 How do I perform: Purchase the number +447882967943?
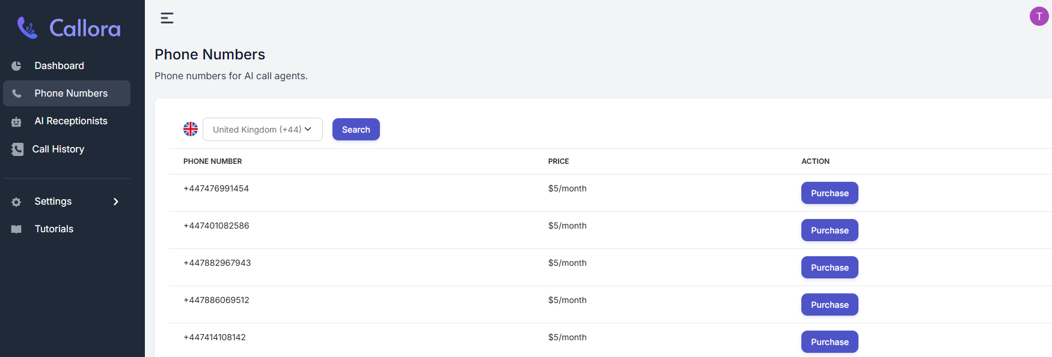[830, 268]
